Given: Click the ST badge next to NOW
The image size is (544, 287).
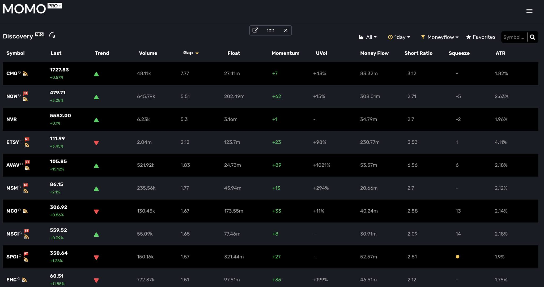Looking at the screenshot, I should tap(25, 93).
